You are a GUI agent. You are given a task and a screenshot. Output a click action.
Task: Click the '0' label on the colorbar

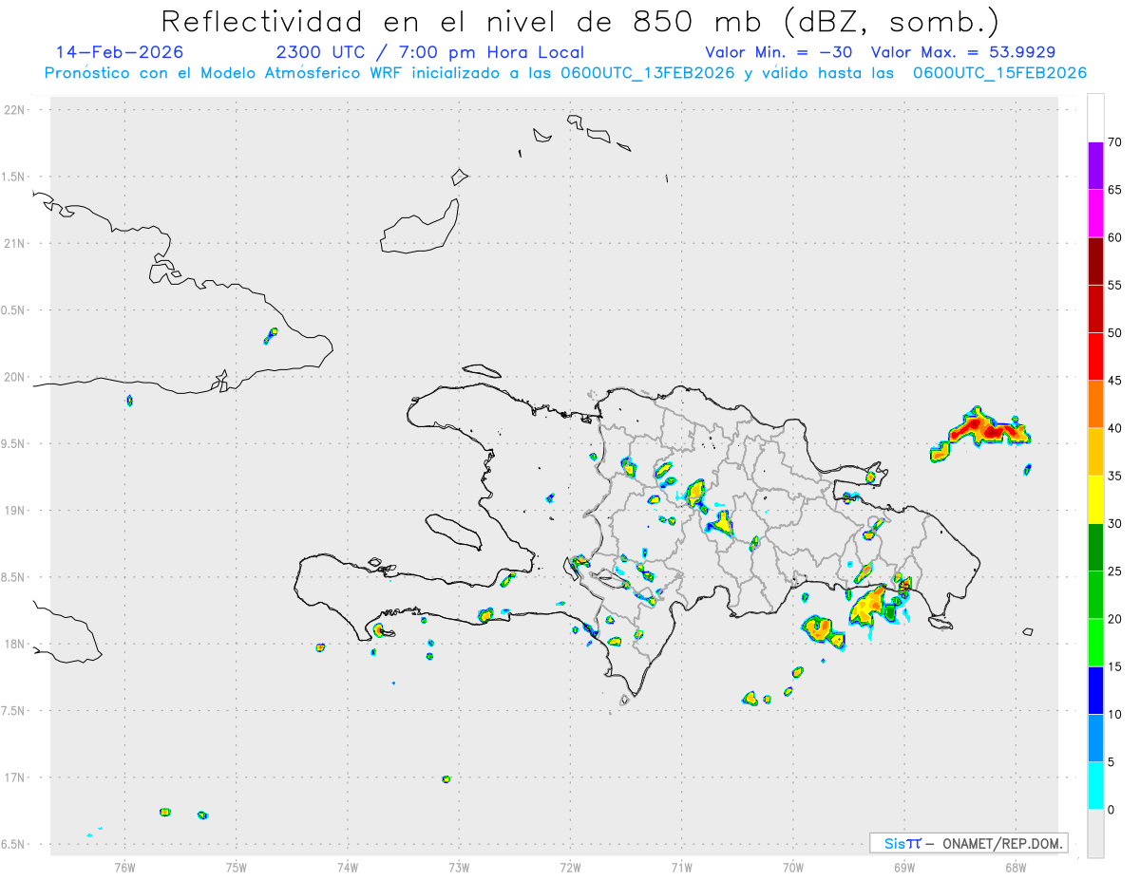(1111, 810)
